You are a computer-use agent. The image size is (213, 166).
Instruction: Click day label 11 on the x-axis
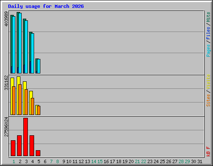coord(75,161)
